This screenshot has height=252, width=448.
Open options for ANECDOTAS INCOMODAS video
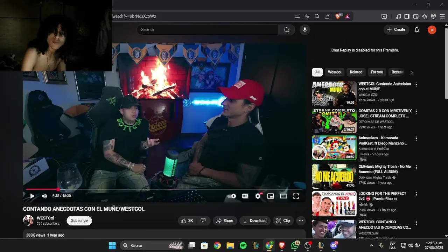pyautogui.click(x=416, y=223)
